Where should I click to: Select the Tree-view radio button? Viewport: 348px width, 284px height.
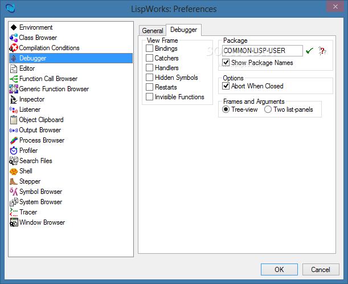coord(226,109)
